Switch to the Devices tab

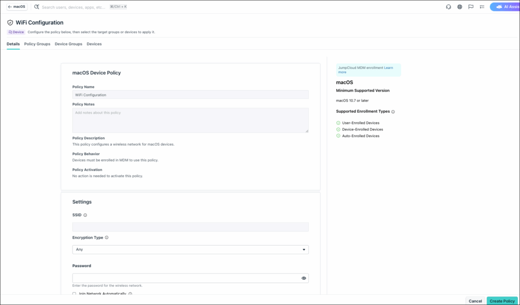94,44
